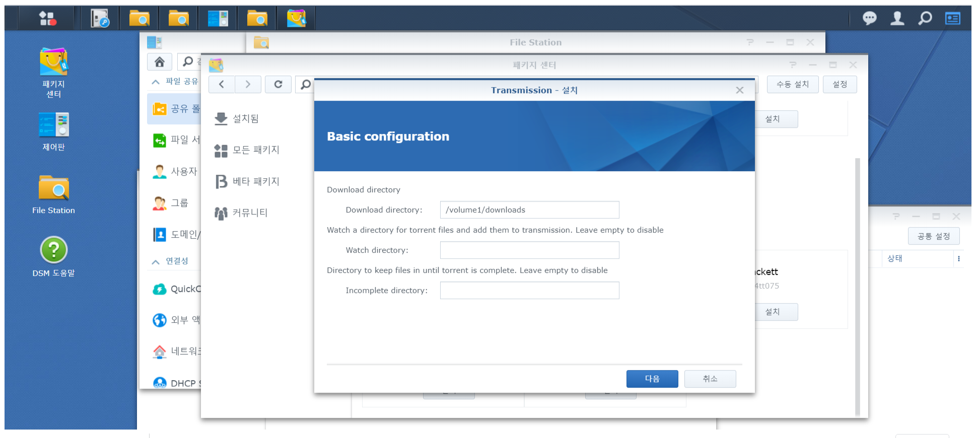This screenshot has width=976, height=438.
Task: Open 패키지 센터 desktop shortcut
Action: [x=54, y=73]
